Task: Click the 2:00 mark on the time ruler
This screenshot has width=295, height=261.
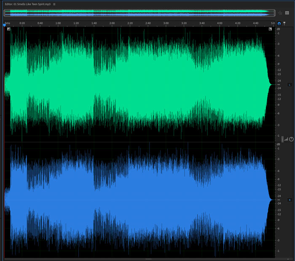Action: [x=112, y=23]
